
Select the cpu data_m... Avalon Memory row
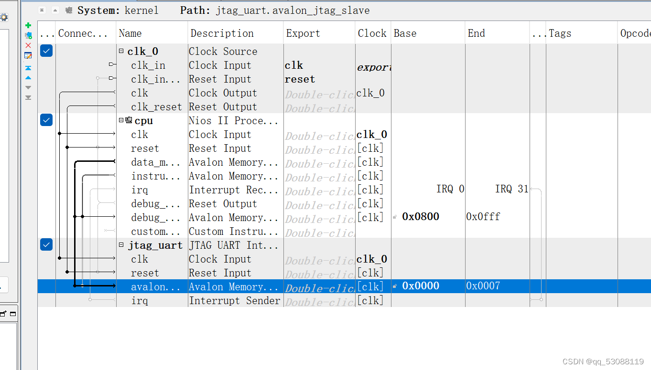(x=344, y=162)
